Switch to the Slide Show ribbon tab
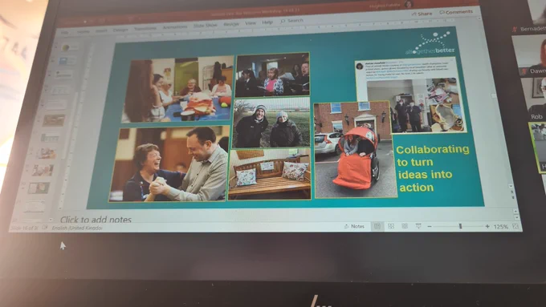This screenshot has width=546, height=307. point(205,26)
